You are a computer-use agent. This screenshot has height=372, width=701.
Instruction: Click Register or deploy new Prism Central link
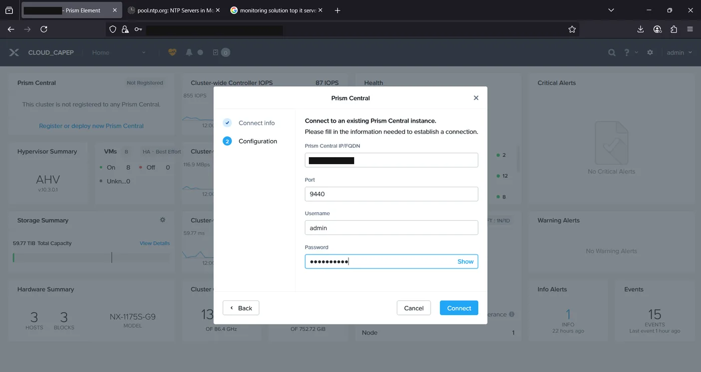click(x=91, y=126)
